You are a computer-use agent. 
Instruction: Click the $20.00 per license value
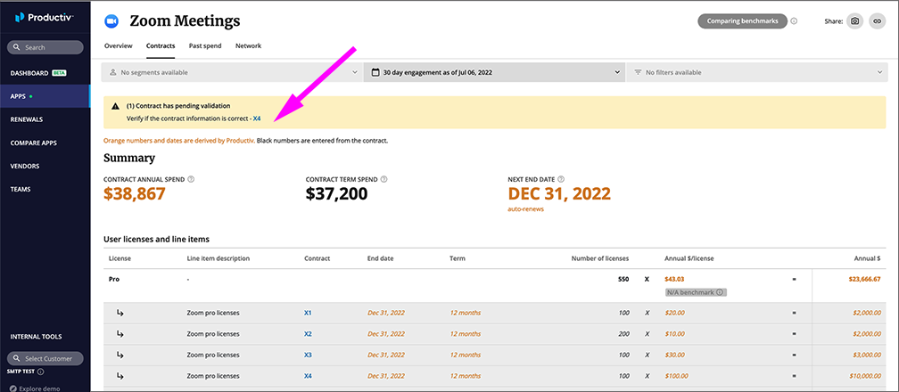(x=675, y=313)
